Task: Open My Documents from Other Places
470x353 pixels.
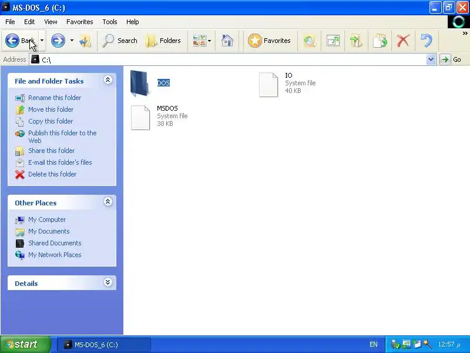Action: point(49,231)
